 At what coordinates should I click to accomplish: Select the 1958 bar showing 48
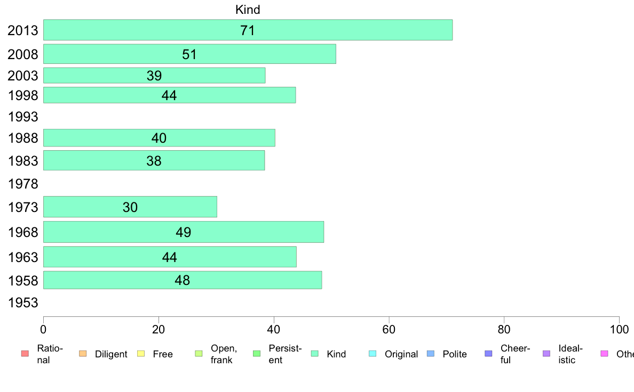click(183, 280)
